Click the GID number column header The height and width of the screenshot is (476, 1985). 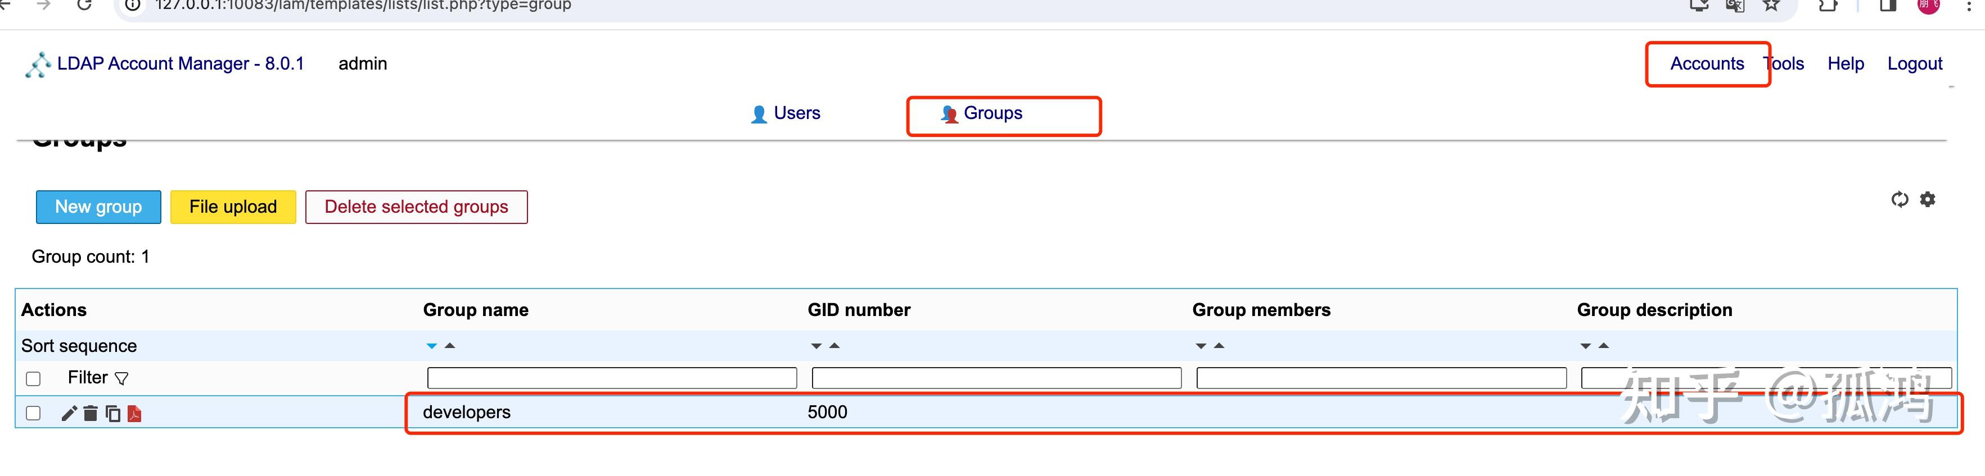point(859,310)
